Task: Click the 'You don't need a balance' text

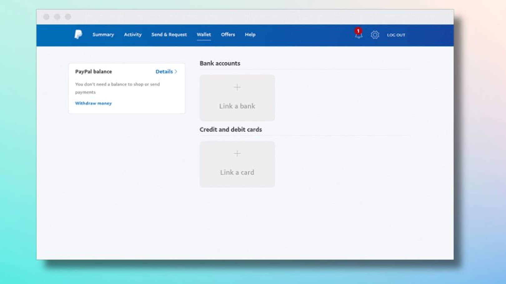Action: tap(117, 88)
